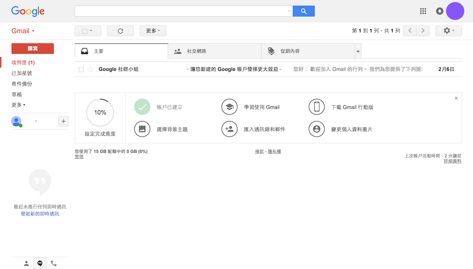This screenshot has width=473, height=269.
Task: Toggle the select-all checkbox in the toolbar
Action: coord(85,31)
